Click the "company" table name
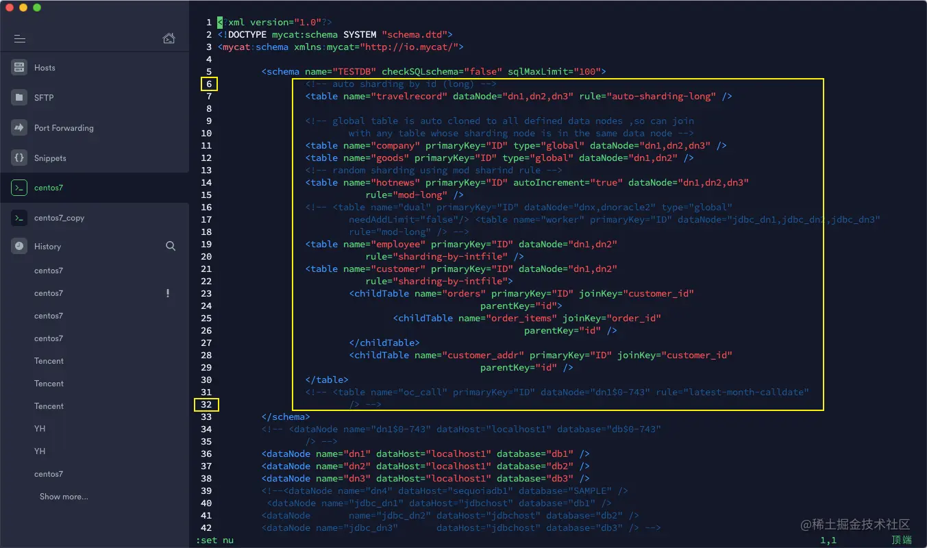 click(x=395, y=145)
